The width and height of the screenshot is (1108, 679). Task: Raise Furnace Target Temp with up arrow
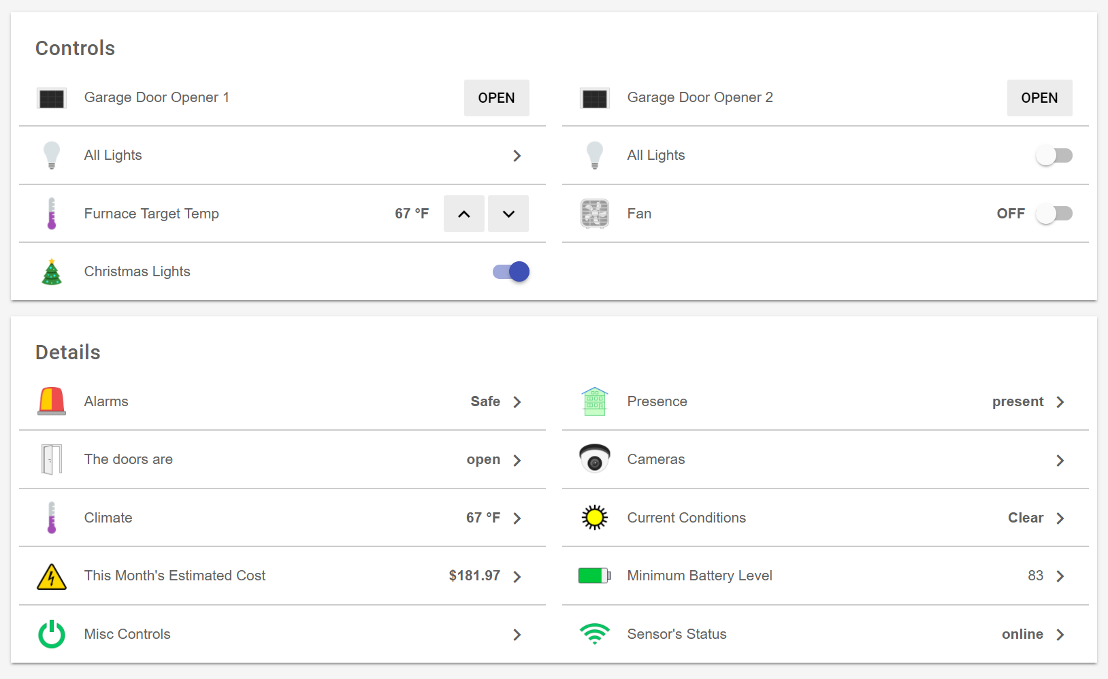coord(464,214)
